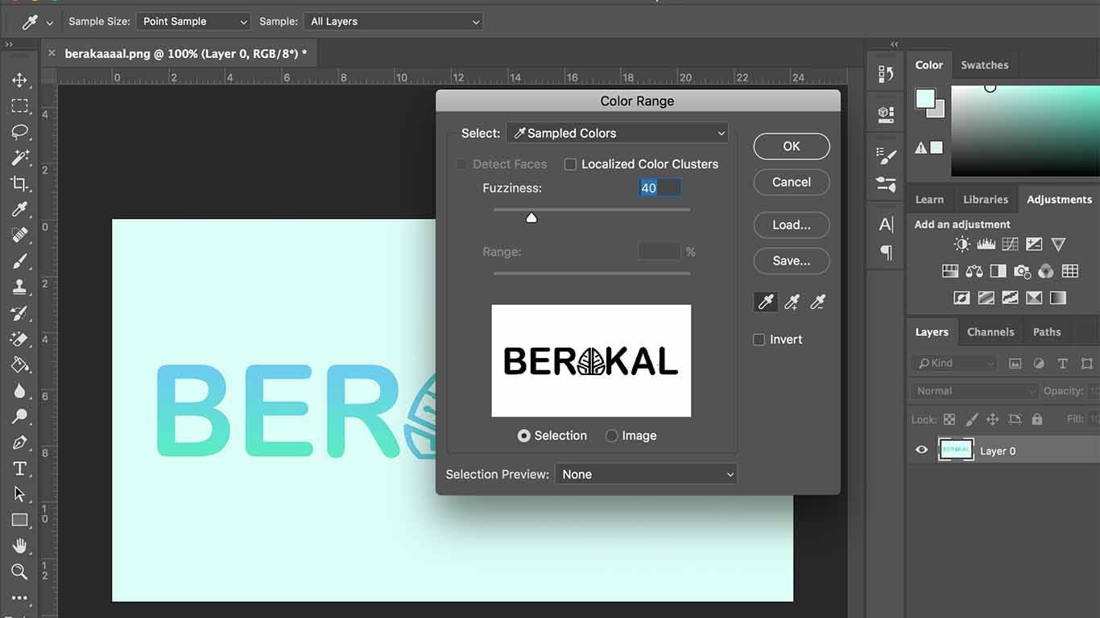Open the Sampled Colors dropdown

pyautogui.click(x=617, y=133)
